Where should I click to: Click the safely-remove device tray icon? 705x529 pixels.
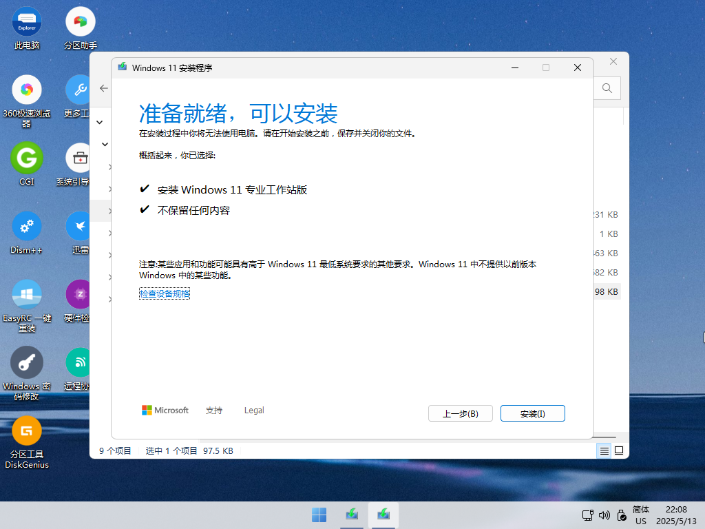pos(622,515)
